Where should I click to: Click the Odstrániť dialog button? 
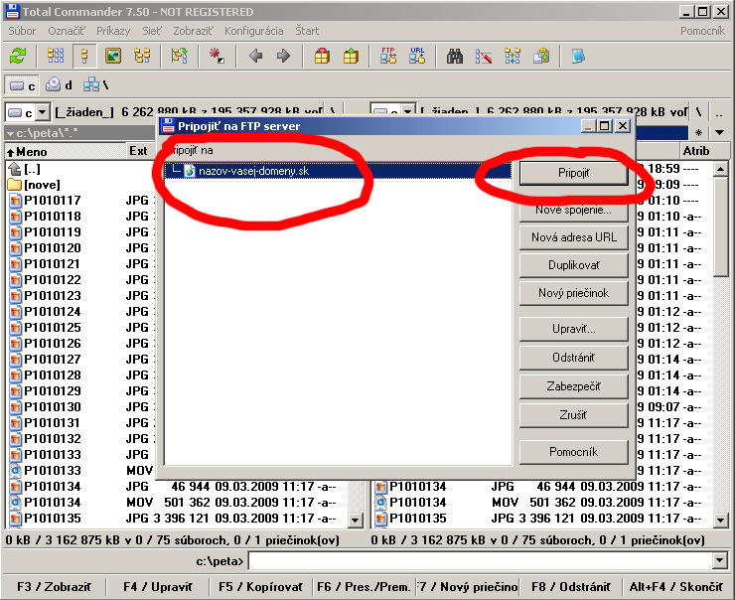[x=574, y=358]
